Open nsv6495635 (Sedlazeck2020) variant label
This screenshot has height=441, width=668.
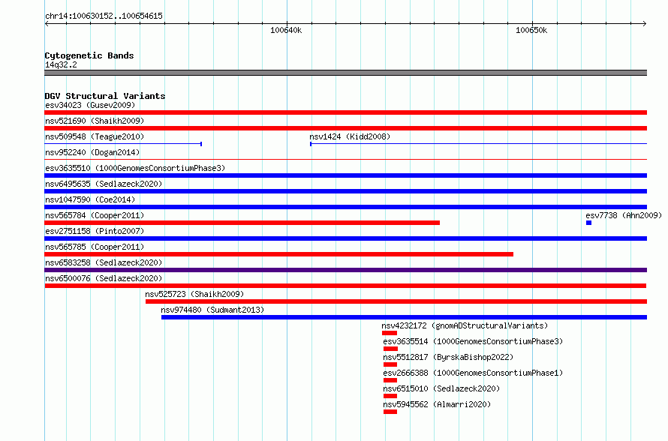[x=104, y=184]
